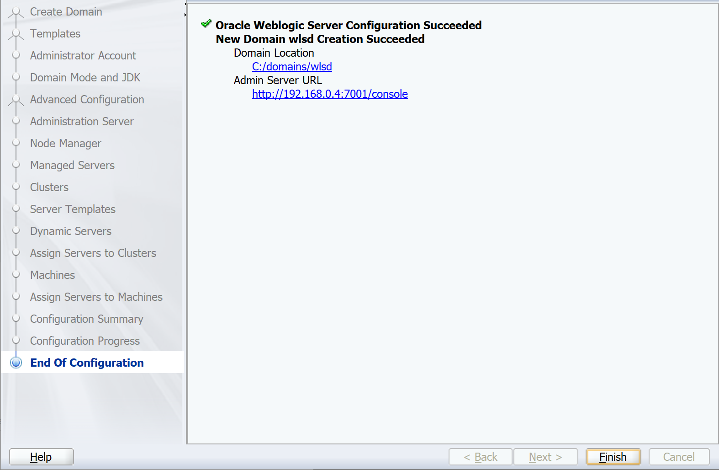Select the Domain Mode and JDK step
Screen dimensions: 719x470
pyautogui.click(x=85, y=78)
